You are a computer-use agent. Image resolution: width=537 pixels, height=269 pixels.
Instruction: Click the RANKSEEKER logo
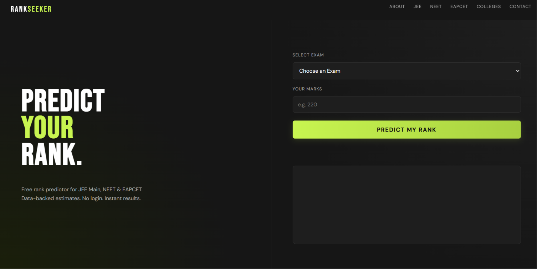pos(31,9)
